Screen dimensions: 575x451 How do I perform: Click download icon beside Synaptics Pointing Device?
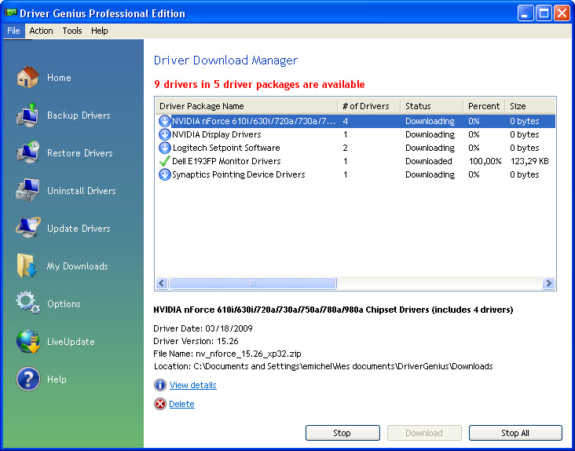tap(164, 174)
